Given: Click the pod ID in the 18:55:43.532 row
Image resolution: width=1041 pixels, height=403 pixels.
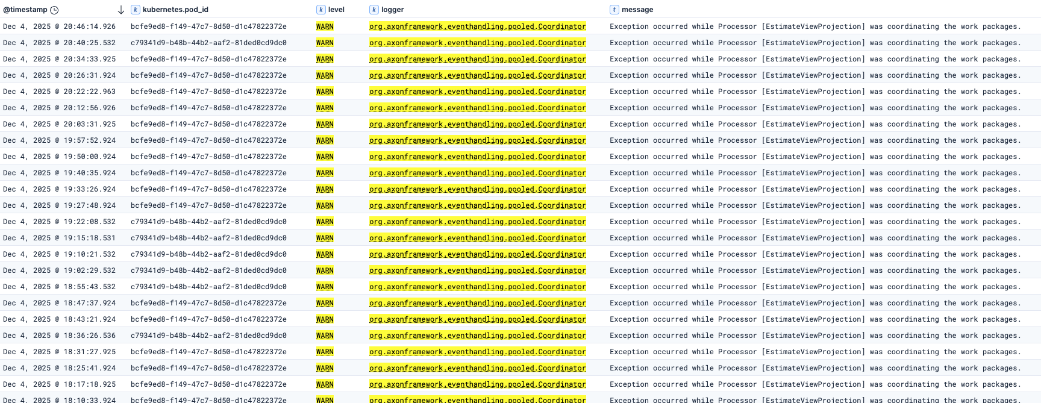Looking at the screenshot, I should tap(208, 287).
